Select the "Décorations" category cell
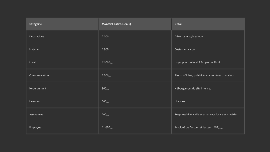Screen dimensions: 270x152 coord(37,36)
